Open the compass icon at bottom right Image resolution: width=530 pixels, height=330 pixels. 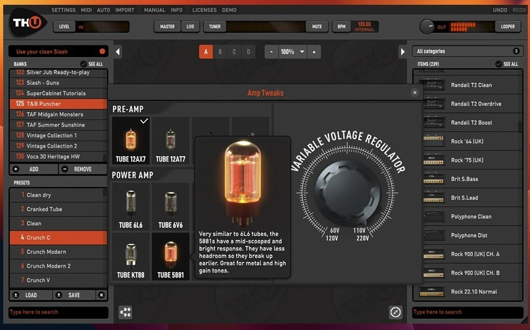click(x=395, y=312)
